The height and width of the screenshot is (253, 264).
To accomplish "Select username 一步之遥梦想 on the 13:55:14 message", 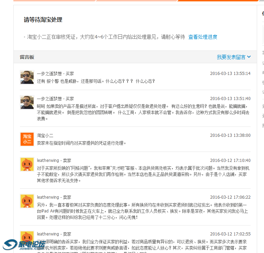I will tap(49, 74).
